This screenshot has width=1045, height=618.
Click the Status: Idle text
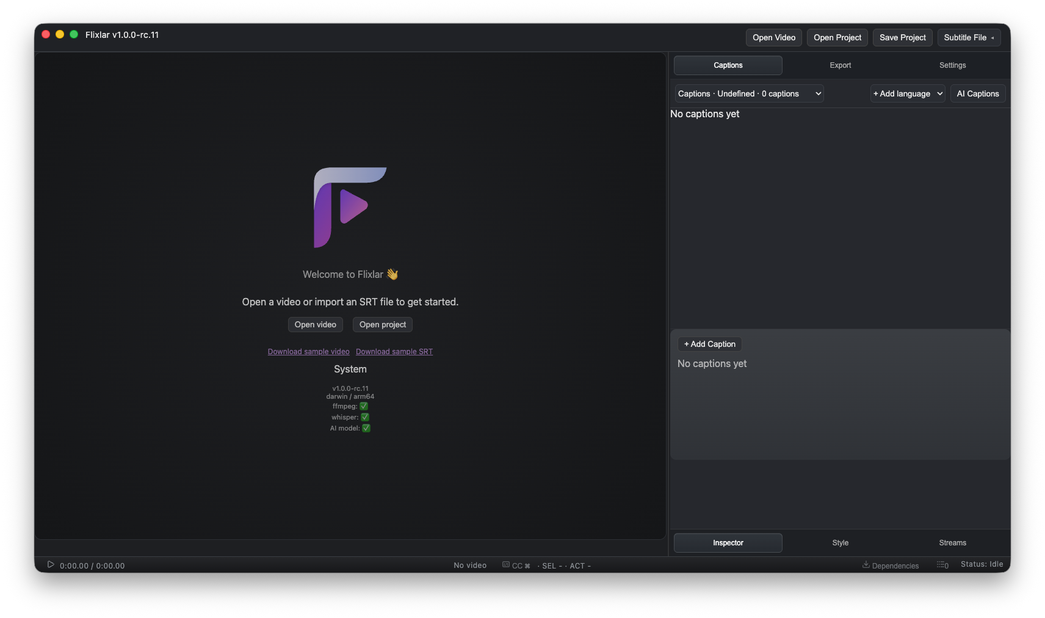tap(982, 564)
